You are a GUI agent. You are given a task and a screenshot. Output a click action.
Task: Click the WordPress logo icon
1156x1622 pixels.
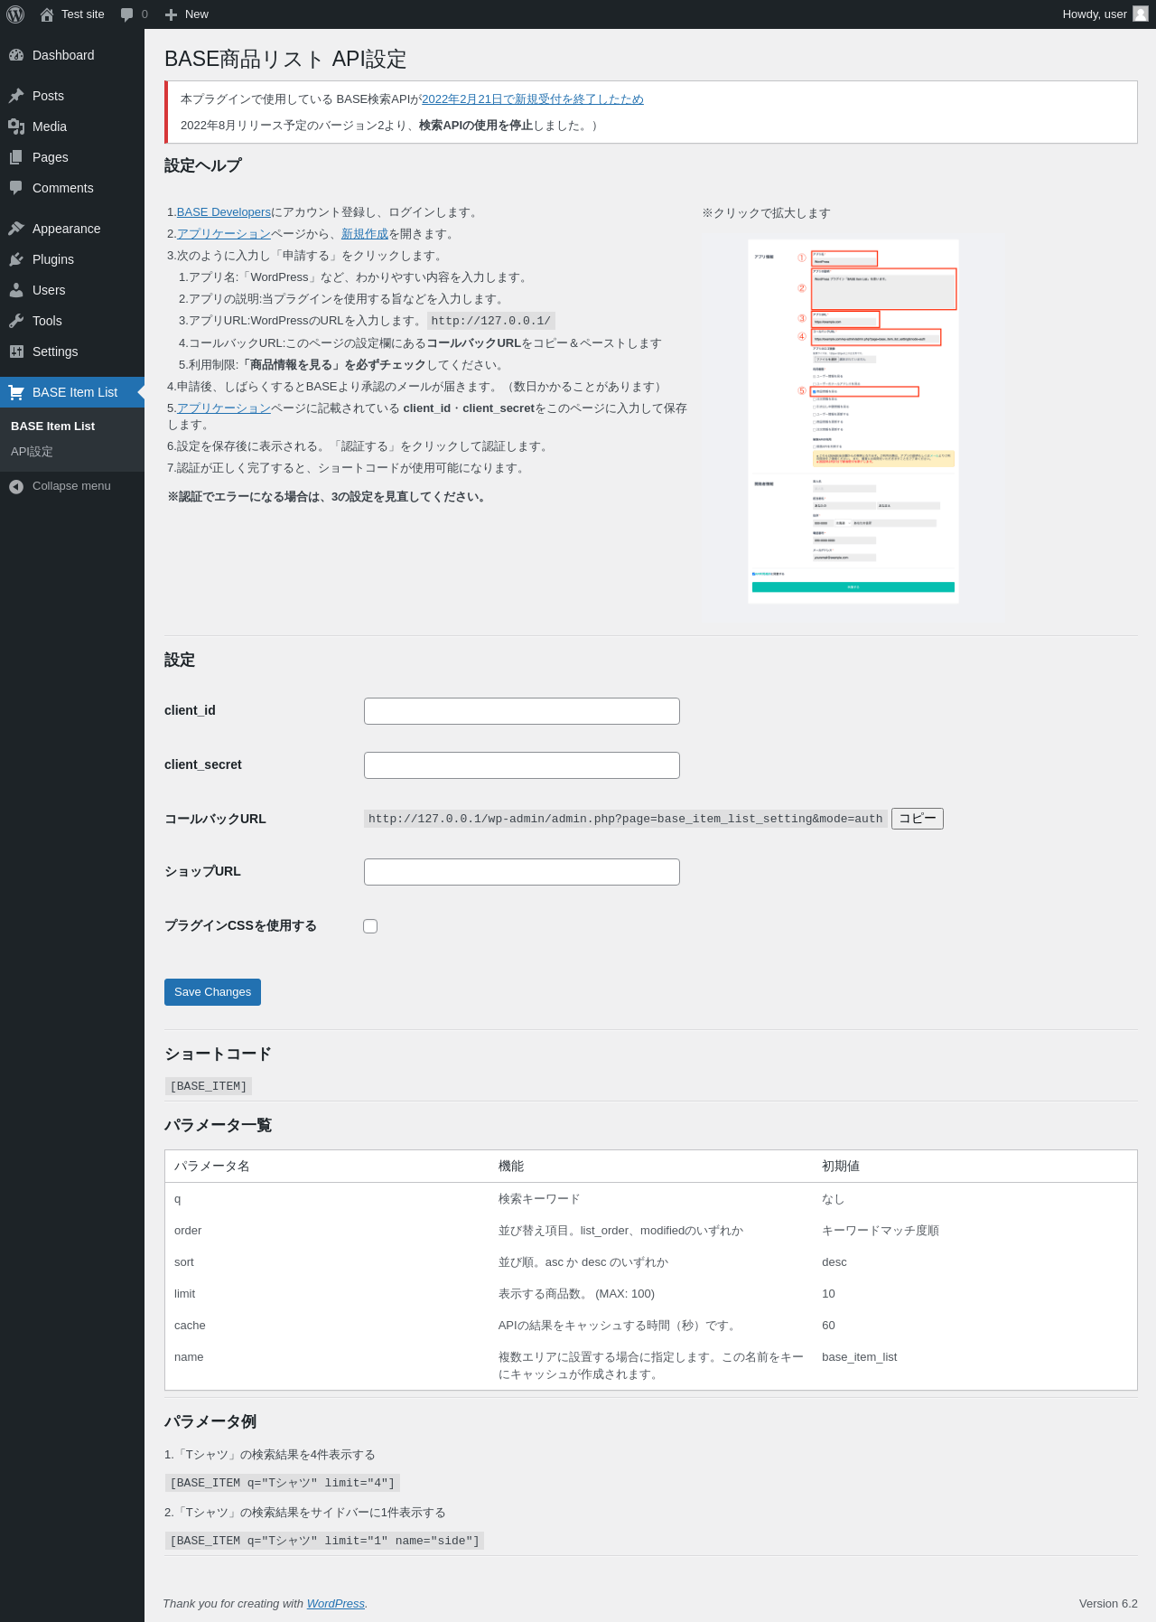coord(15,14)
